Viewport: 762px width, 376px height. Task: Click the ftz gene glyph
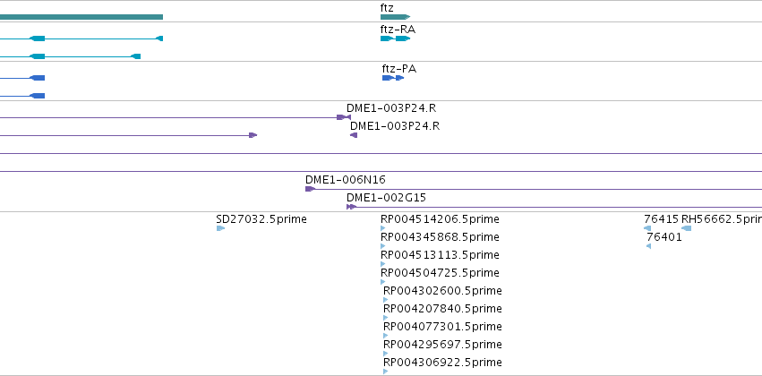pyautogui.click(x=395, y=17)
